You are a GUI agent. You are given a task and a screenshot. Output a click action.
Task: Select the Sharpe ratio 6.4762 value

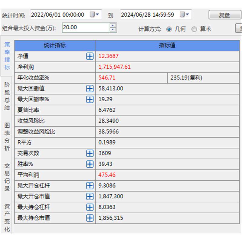pyautogui.click(x=168, y=110)
